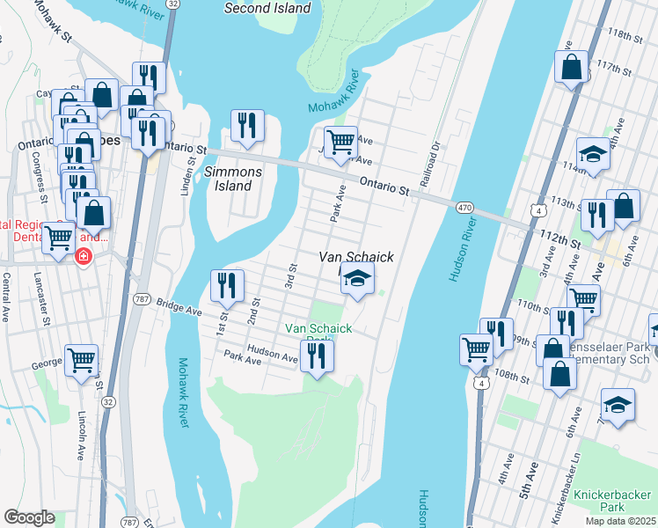The image size is (658, 528).
Task: Open the grocery cart marker near George St
Action: [x=82, y=363]
